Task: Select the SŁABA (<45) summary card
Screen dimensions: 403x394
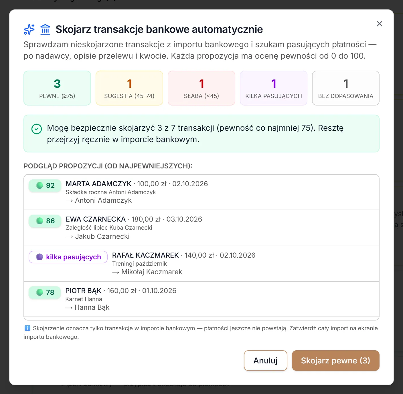Action: pyautogui.click(x=201, y=88)
